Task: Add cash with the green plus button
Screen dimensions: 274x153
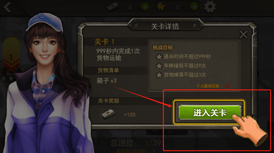Action: 145,7
